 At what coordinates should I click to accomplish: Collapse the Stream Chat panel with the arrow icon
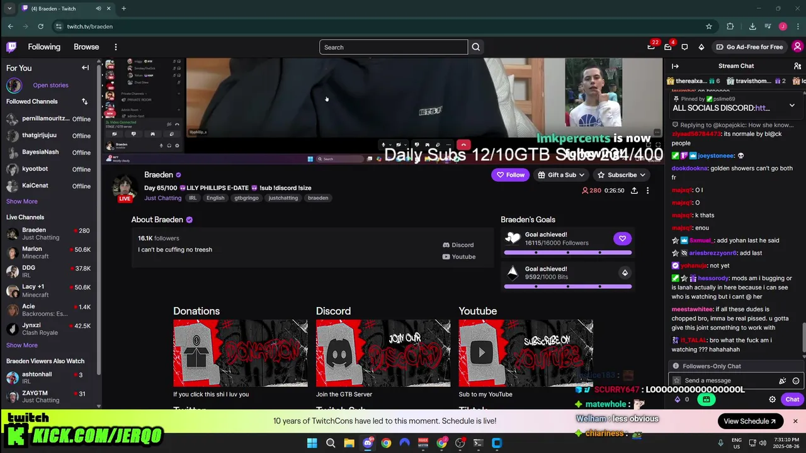(x=675, y=66)
